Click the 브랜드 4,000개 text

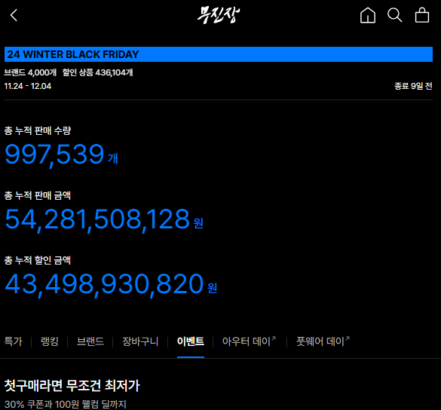pyautogui.click(x=30, y=72)
